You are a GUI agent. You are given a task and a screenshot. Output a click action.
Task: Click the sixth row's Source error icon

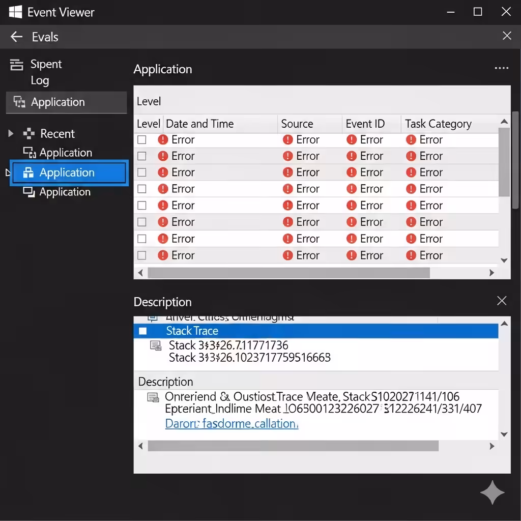tap(288, 222)
